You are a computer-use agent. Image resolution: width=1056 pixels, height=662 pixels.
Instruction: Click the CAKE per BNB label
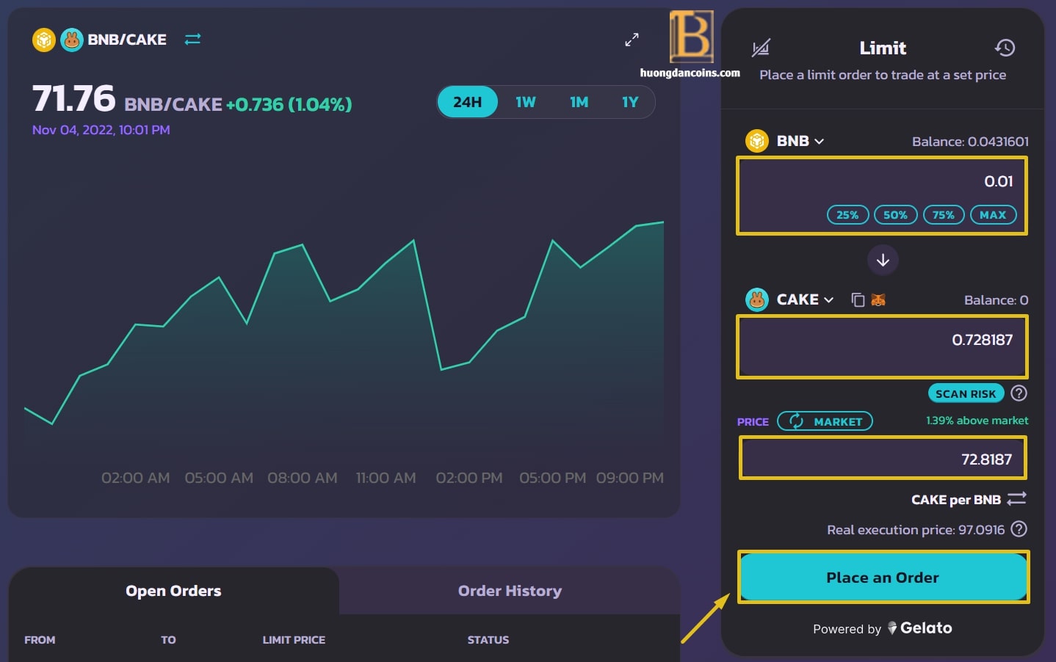(x=956, y=500)
